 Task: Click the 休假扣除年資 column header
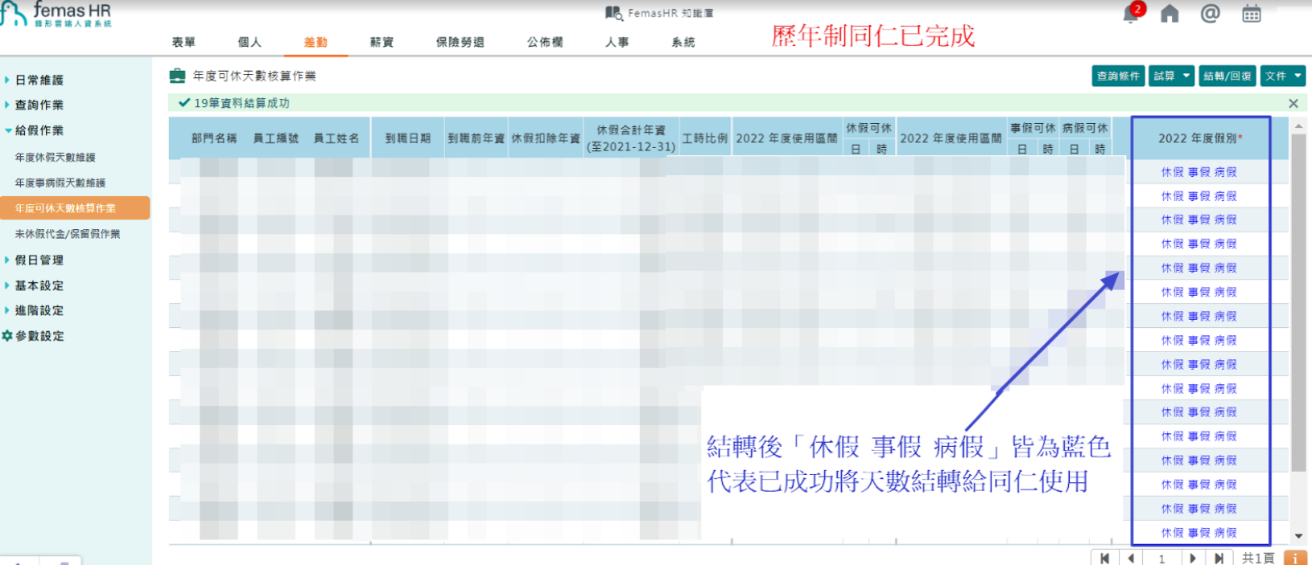[x=546, y=138]
